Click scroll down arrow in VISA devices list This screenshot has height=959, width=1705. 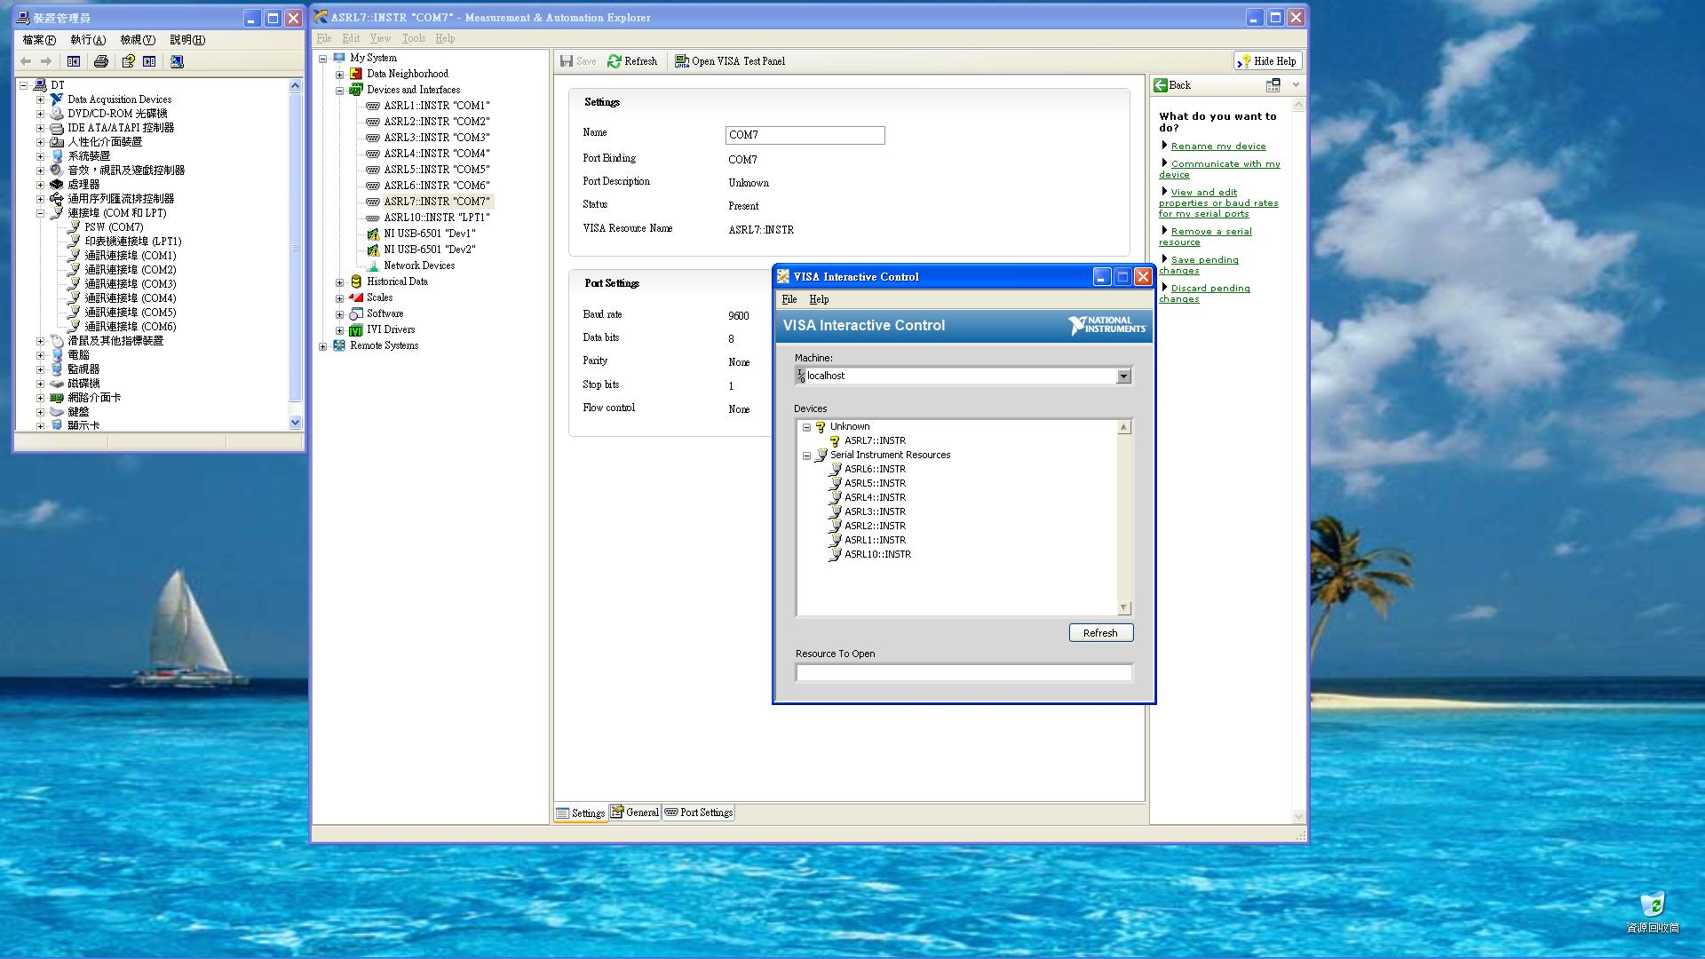point(1123,608)
